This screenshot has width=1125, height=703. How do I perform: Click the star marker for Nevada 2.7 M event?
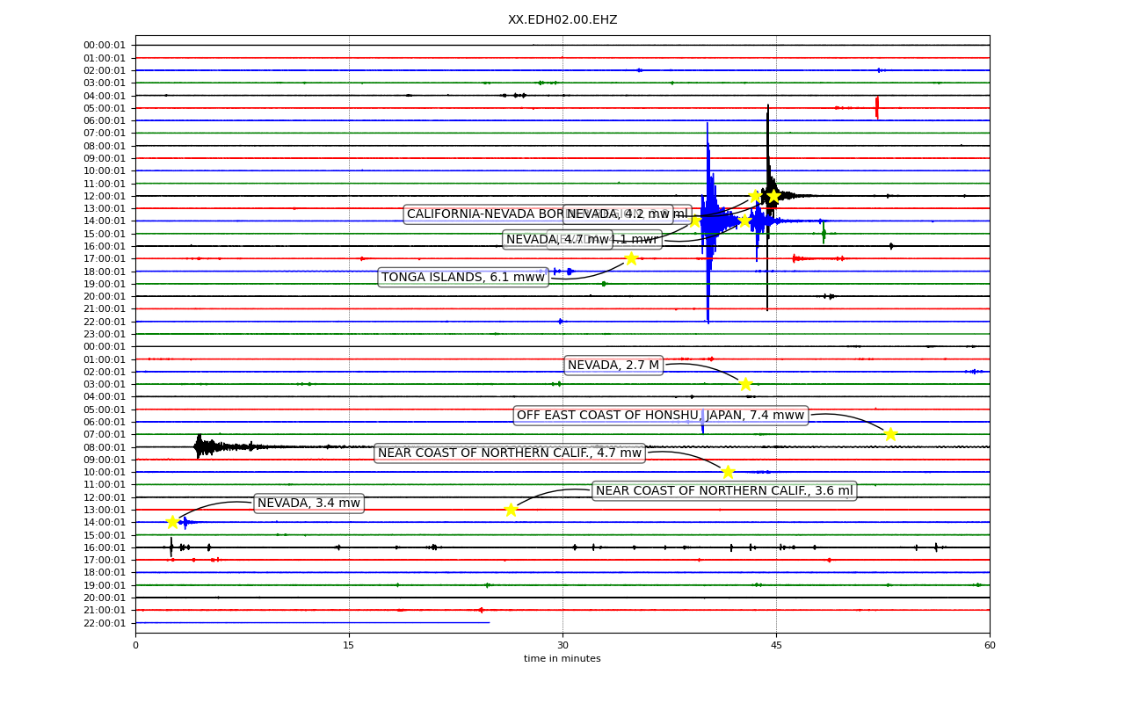tap(745, 384)
